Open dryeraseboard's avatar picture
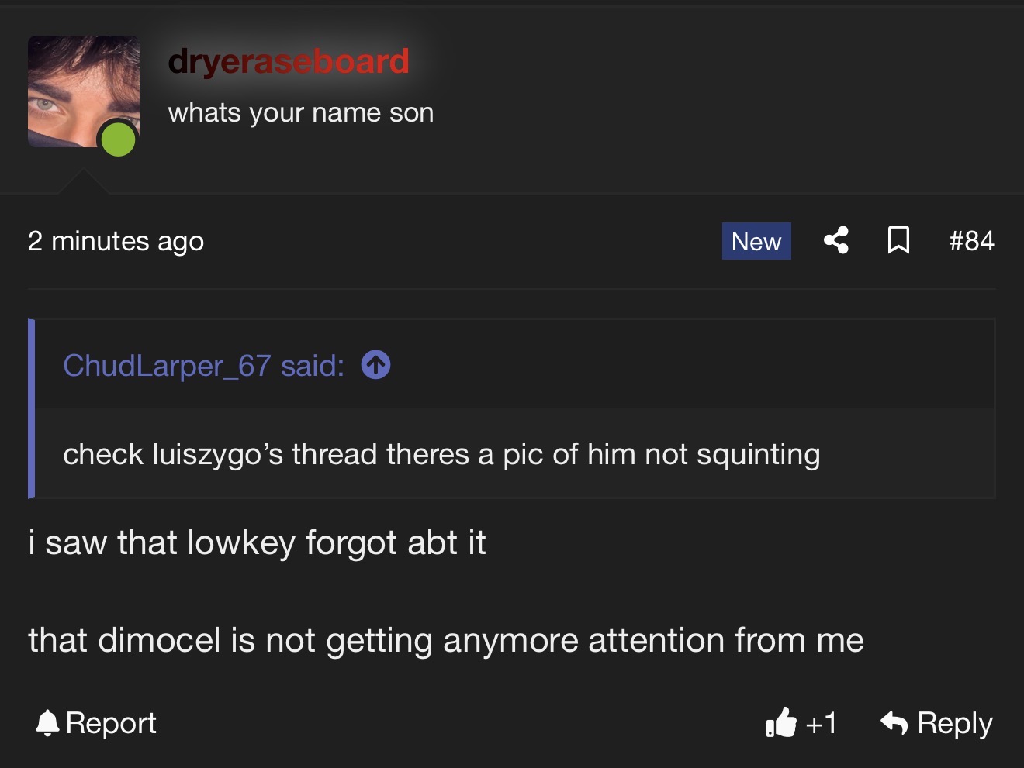1024x768 pixels. point(78,85)
